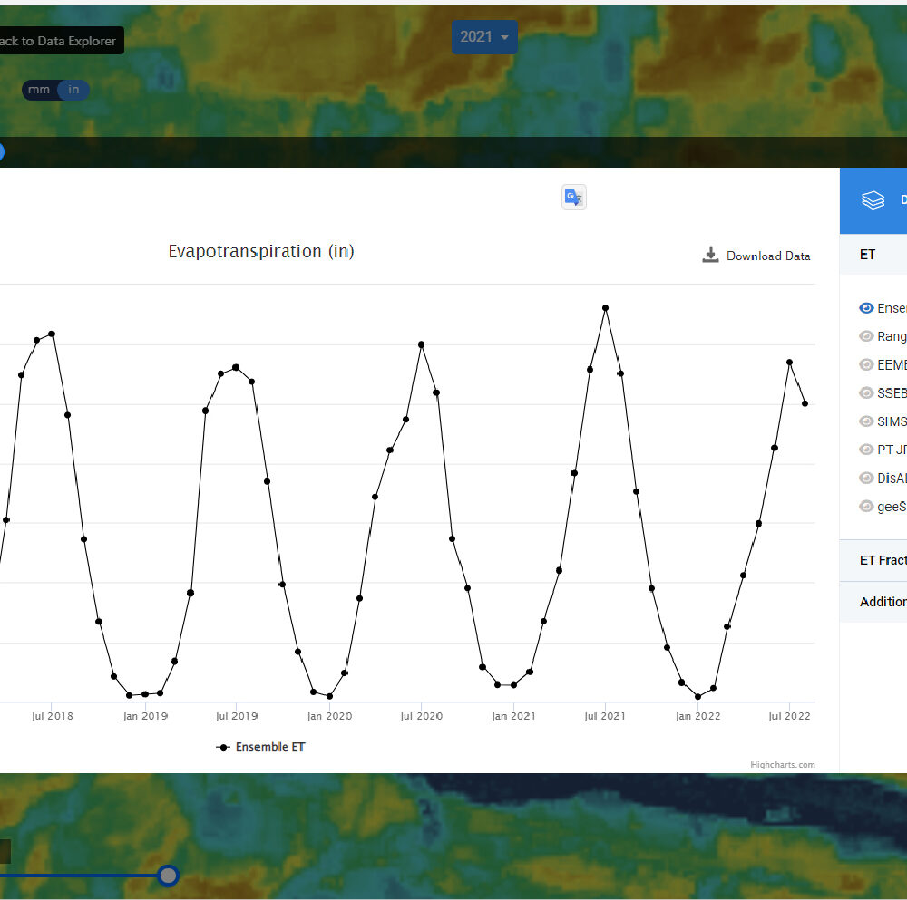Click the Google Translate icon
This screenshot has height=900, width=907.
pos(574,197)
